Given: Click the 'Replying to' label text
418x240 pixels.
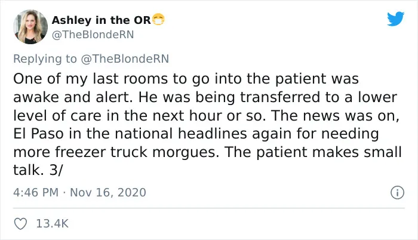Looking at the screenshot, I should click(45, 59).
